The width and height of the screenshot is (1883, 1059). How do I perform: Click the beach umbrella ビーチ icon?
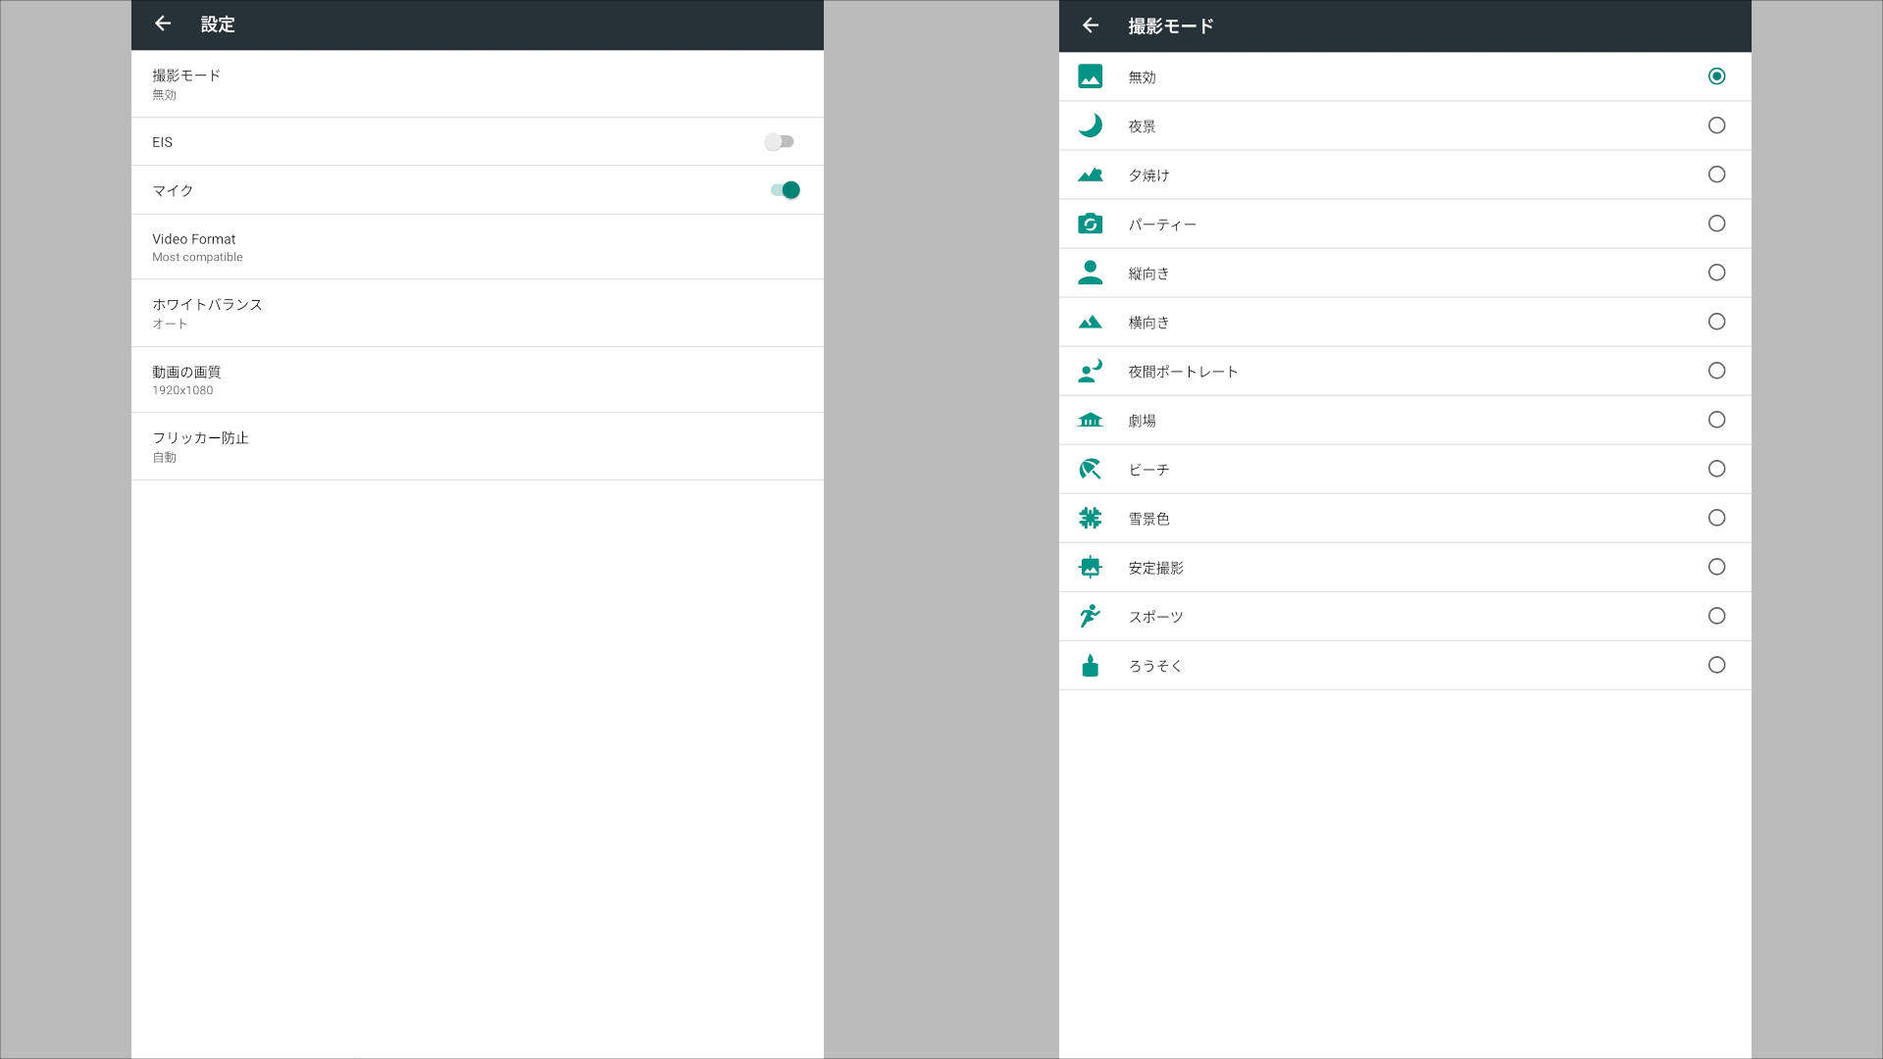click(x=1090, y=469)
